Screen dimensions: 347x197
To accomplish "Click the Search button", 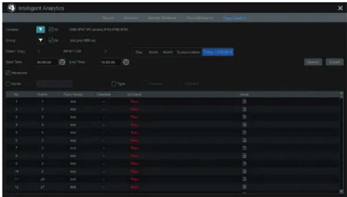I will pyautogui.click(x=313, y=62).
